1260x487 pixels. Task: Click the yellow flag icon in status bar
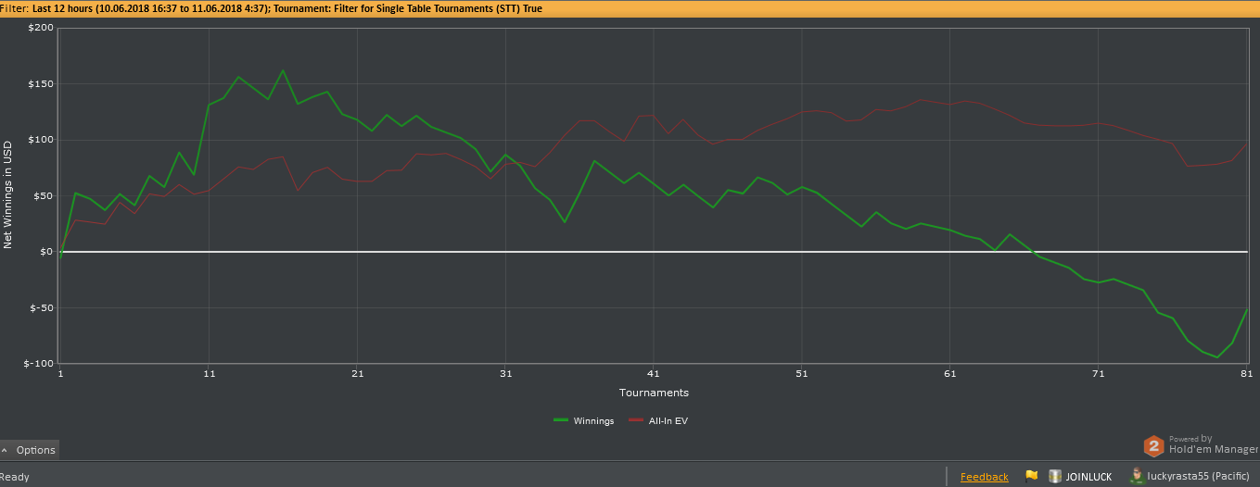1031,476
